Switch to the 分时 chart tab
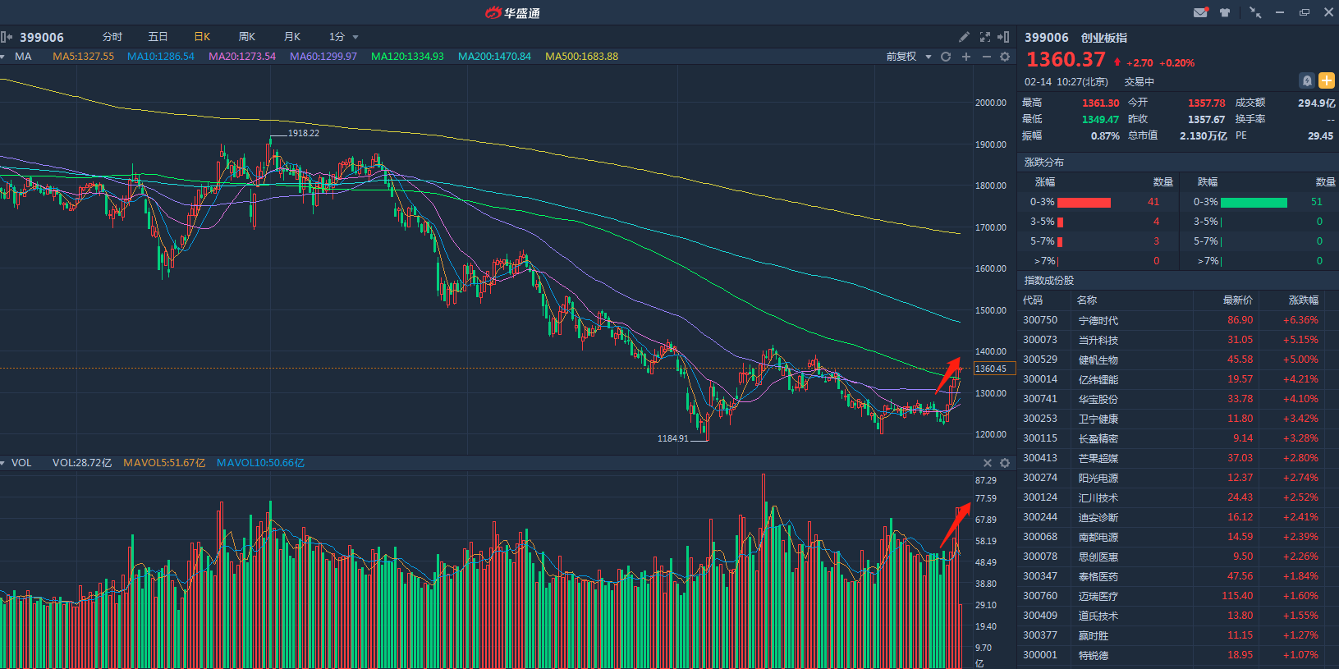Screen dimensions: 1339x669 (x=112, y=37)
